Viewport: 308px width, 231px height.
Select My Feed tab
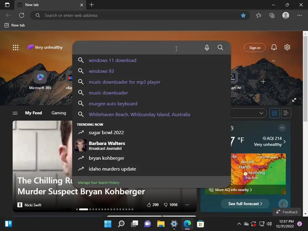33,113
